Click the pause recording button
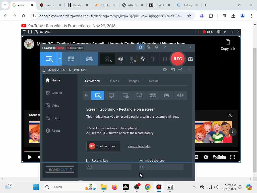 point(165,59)
